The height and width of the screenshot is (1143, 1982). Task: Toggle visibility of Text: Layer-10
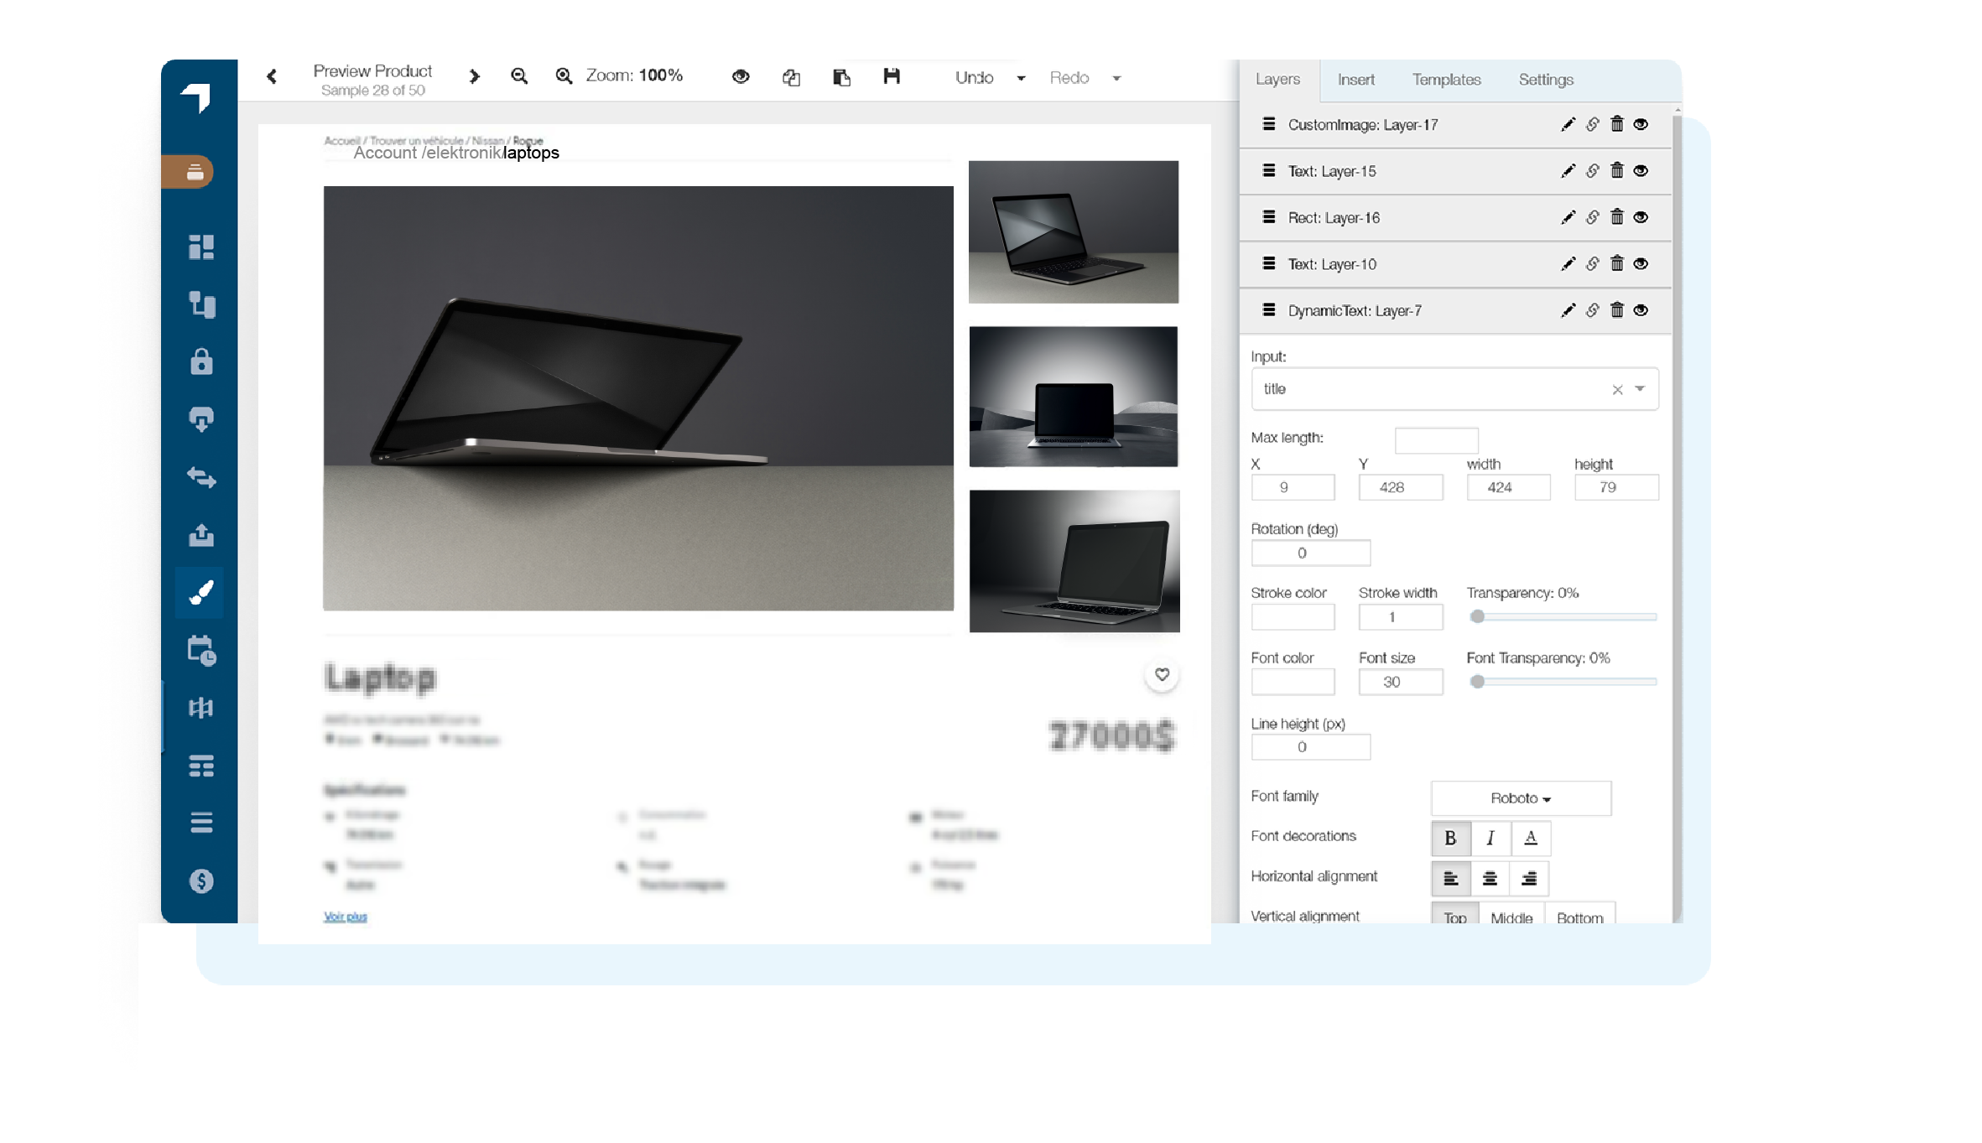pyautogui.click(x=1641, y=264)
